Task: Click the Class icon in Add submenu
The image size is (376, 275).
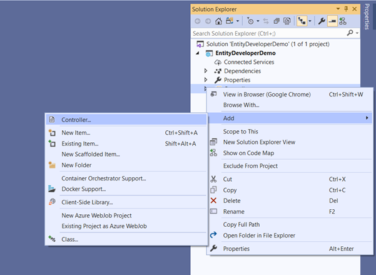Action: (52, 239)
